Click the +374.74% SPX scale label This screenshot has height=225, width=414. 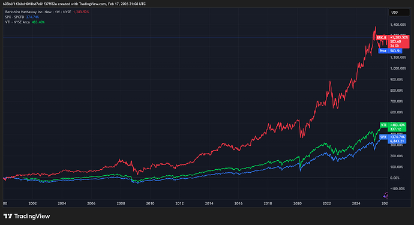point(397,137)
